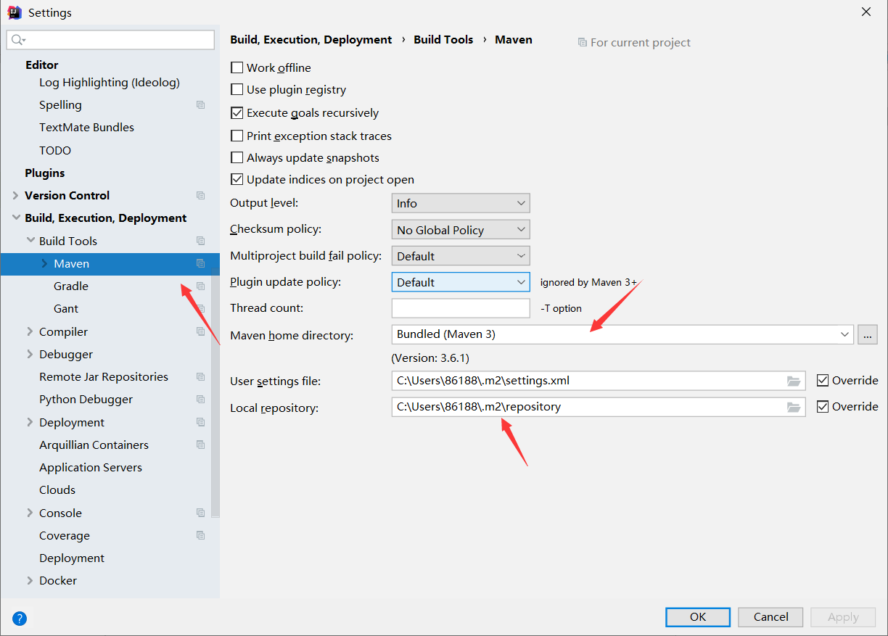Click the project-level icon beside Python Debugger
The height and width of the screenshot is (636, 888).
[201, 400]
